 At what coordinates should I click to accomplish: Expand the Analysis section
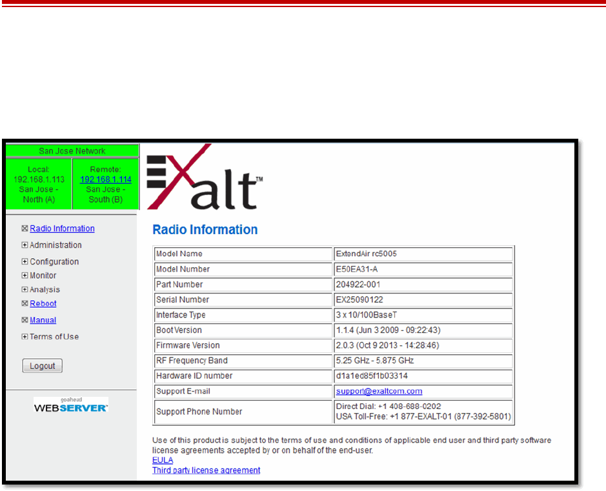coord(25,289)
